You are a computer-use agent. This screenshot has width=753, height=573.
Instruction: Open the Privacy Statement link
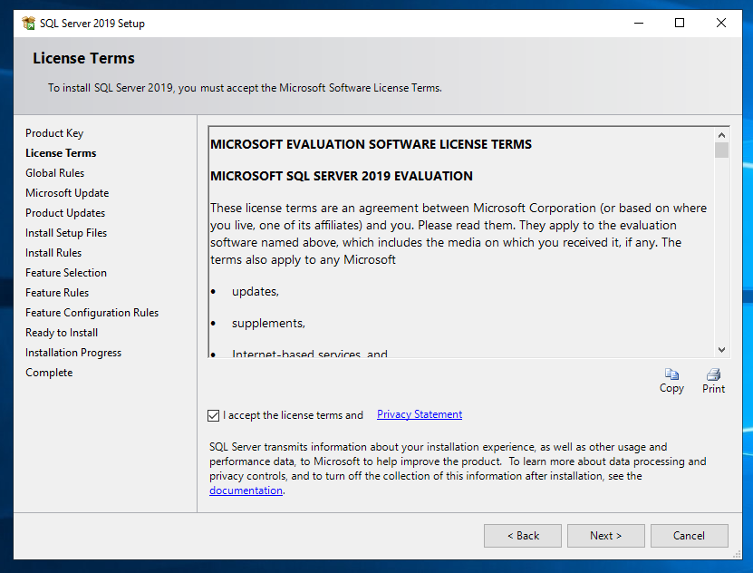pos(419,414)
